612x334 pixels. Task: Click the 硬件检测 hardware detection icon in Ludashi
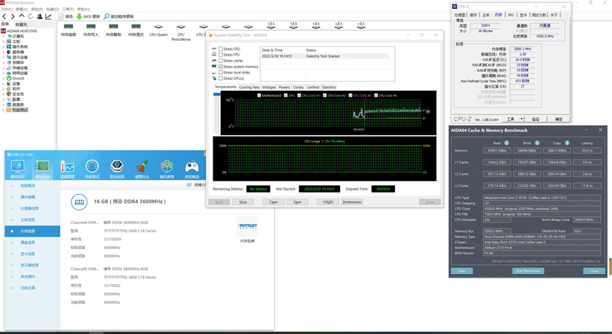click(x=43, y=166)
